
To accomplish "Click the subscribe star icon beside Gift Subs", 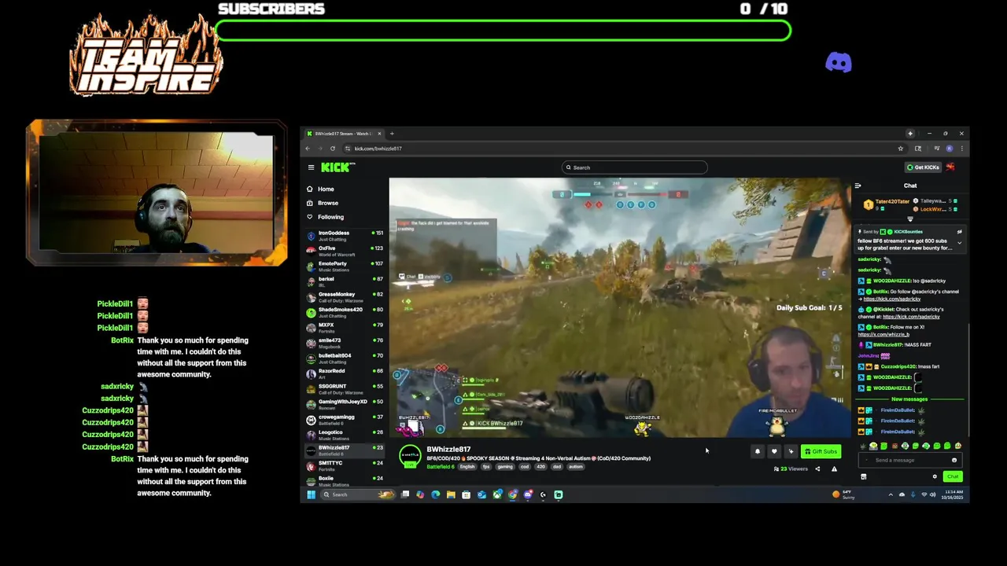I will click(x=791, y=451).
